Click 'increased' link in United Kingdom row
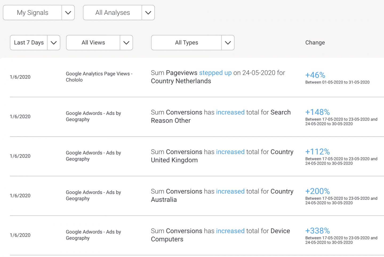Viewport: 384px width, 257px height. 230,152
